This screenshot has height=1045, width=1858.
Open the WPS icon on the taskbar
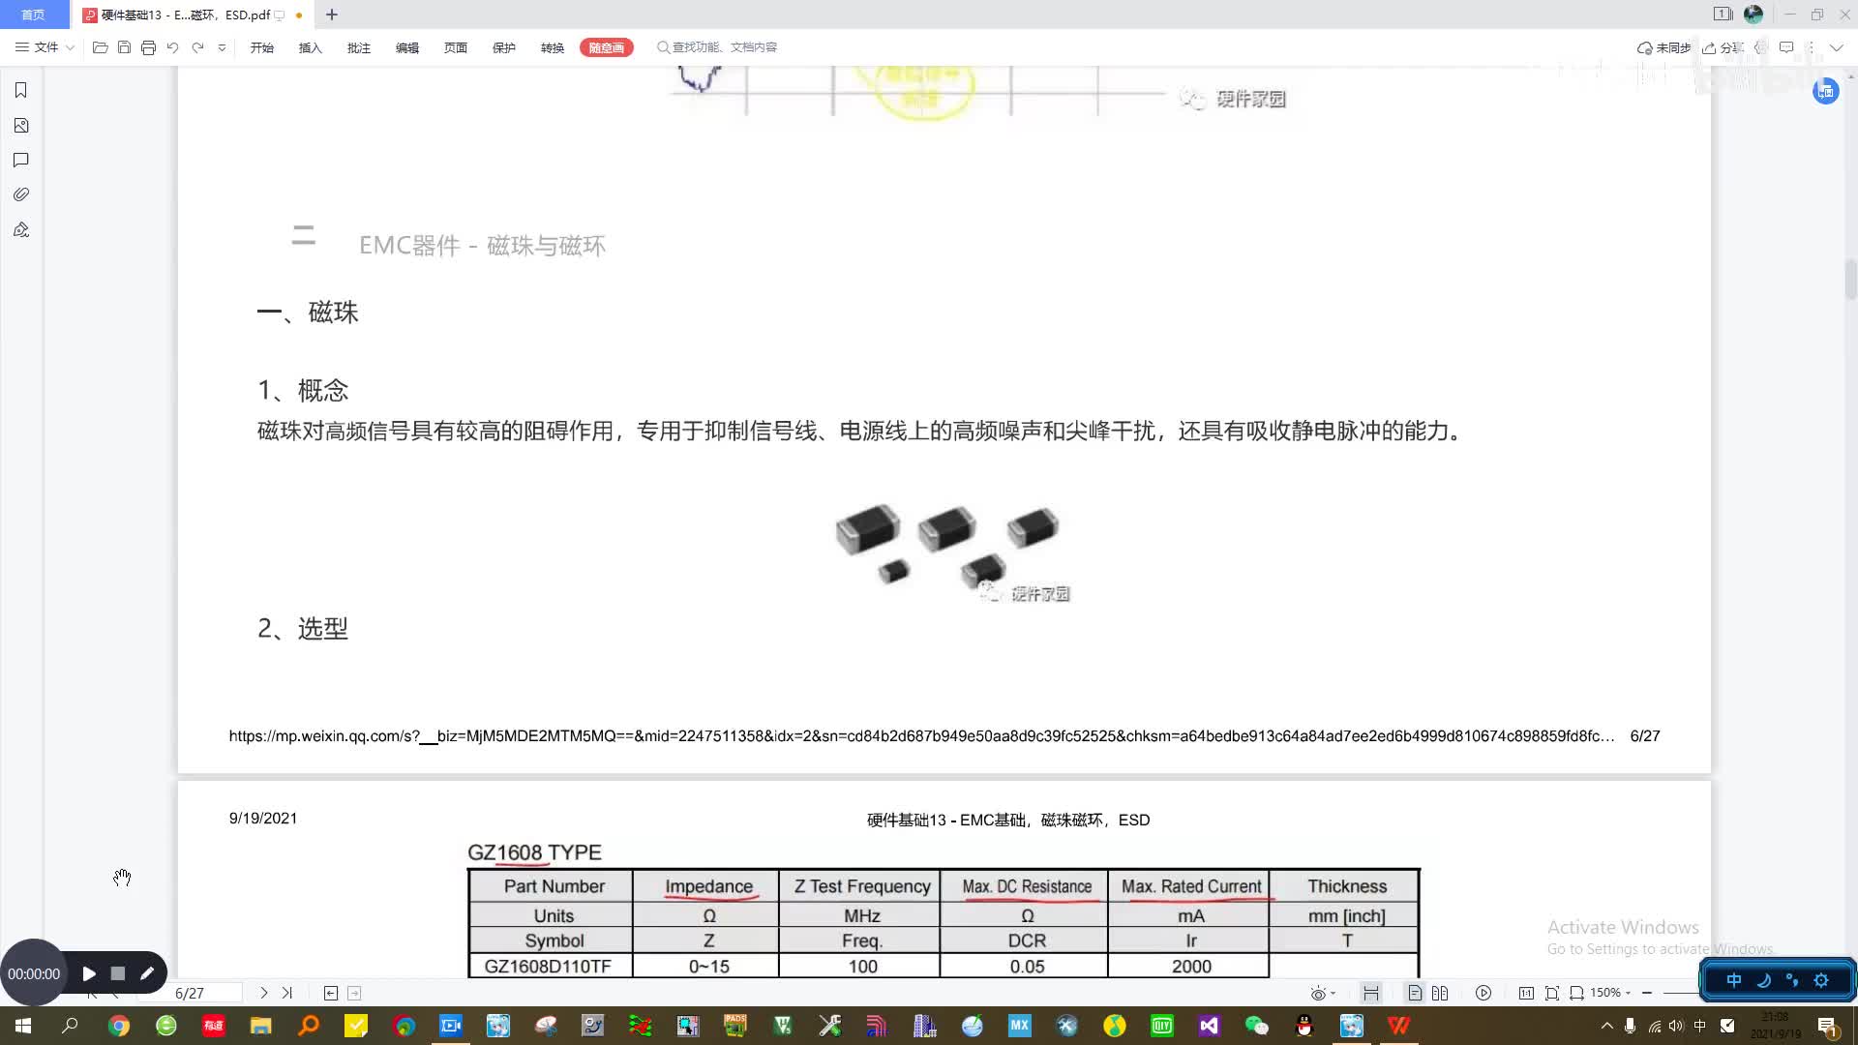pos(1399,1026)
